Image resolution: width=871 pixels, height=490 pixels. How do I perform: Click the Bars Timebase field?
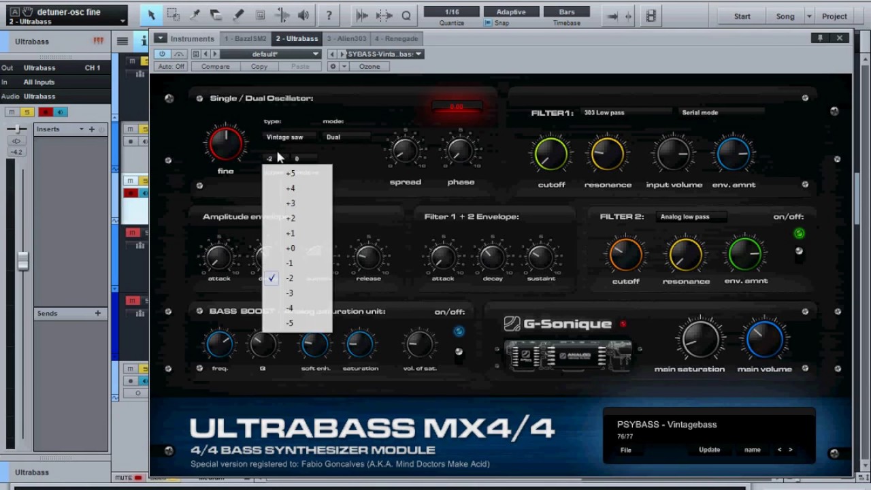[567, 12]
